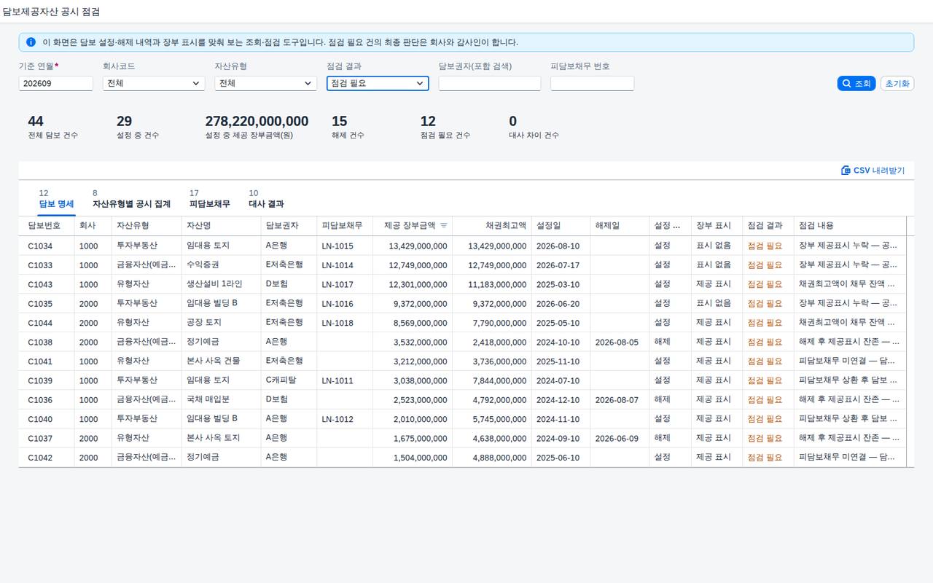Click the 초기화 reset button
The width and height of the screenshot is (933, 583).
(x=897, y=84)
